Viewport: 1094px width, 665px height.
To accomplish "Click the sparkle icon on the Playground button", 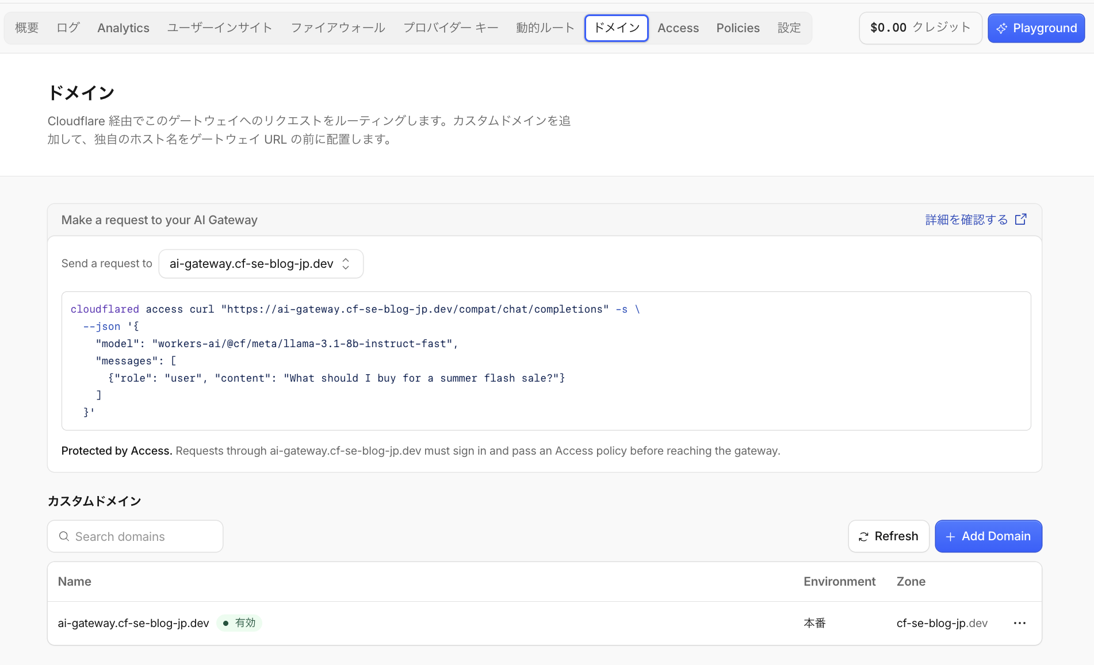I will [x=1001, y=28].
